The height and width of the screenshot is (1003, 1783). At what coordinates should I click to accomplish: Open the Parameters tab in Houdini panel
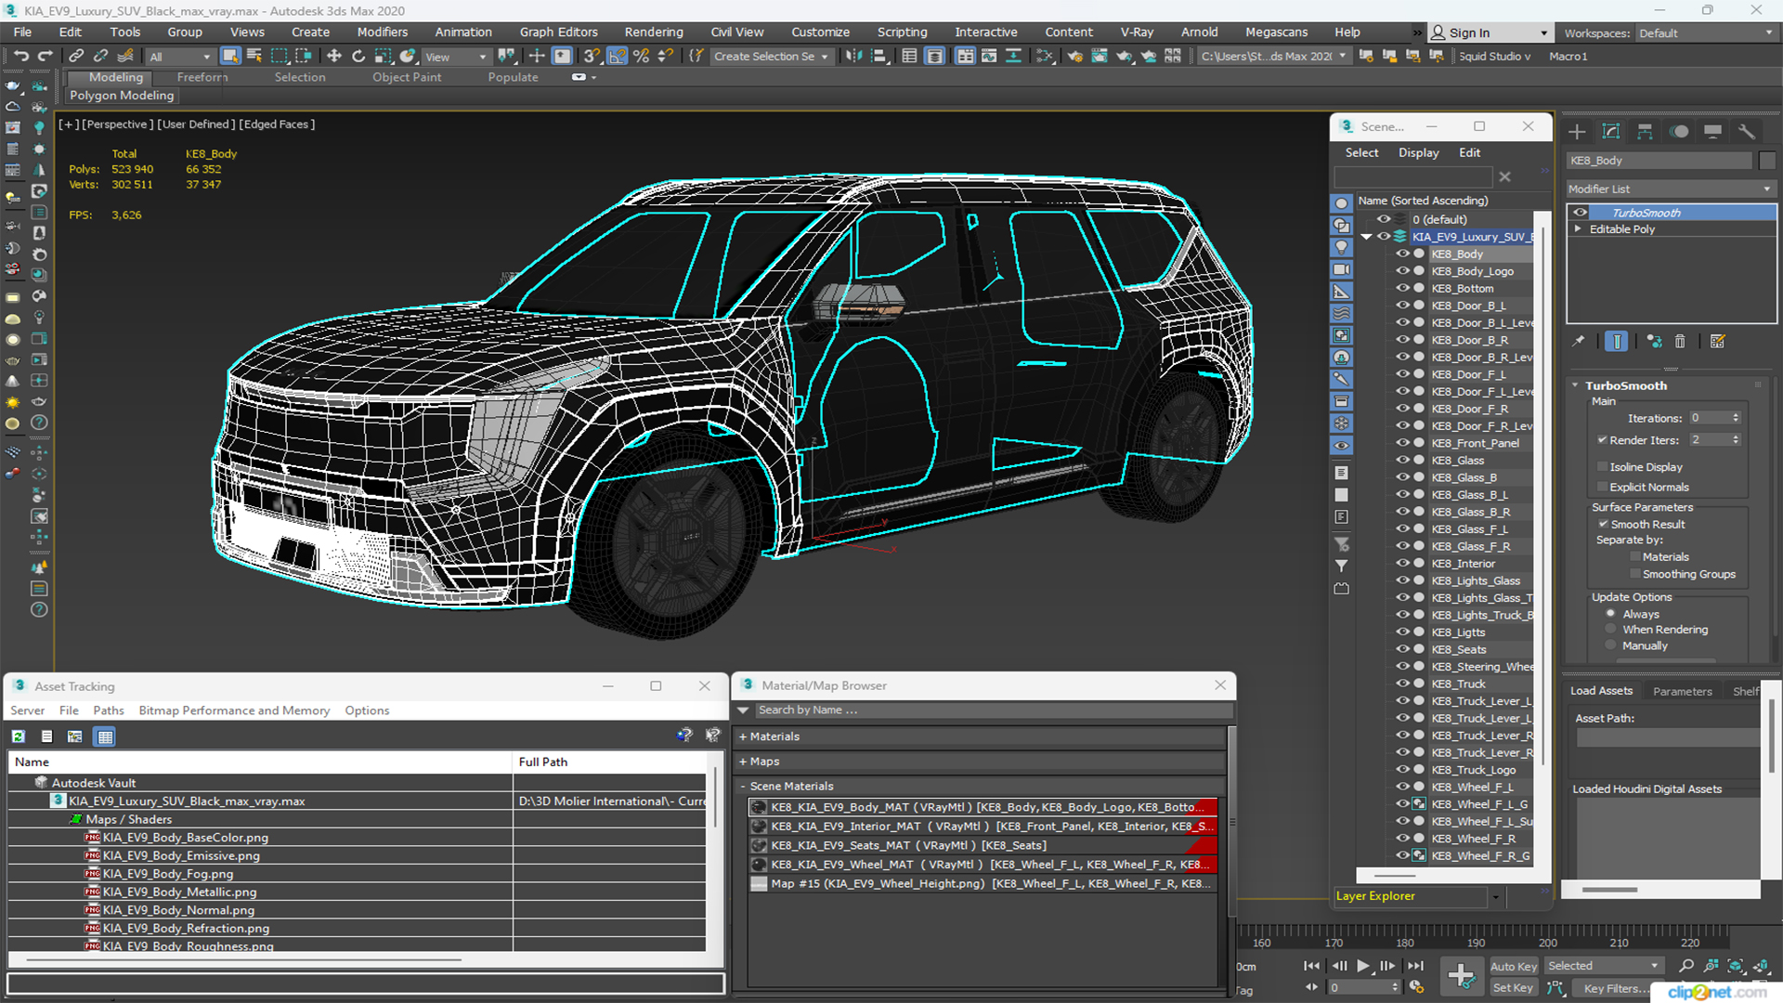[x=1682, y=691]
